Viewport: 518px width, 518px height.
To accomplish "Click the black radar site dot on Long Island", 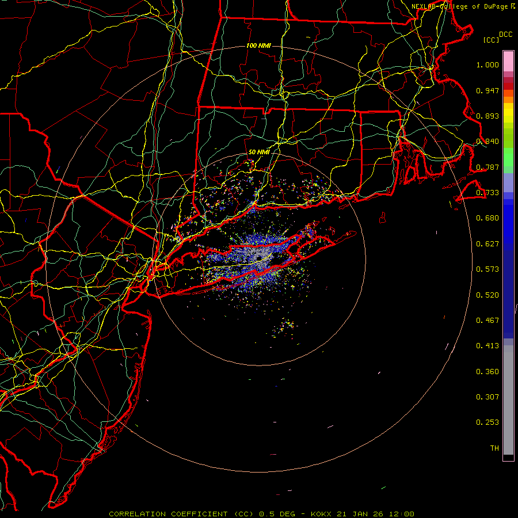I will tap(259, 258).
